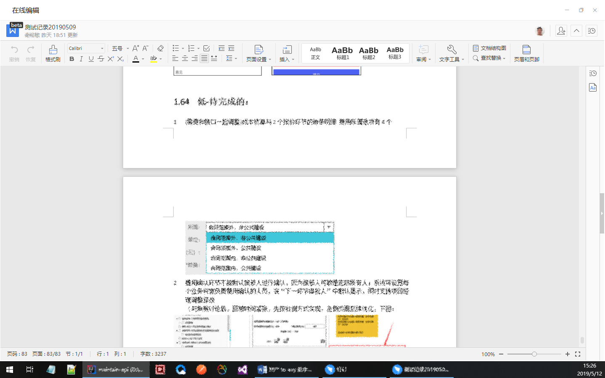This screenshot has height=378, width=605.
Task: Open the 审阅 review menu
Action: (423, 53)
